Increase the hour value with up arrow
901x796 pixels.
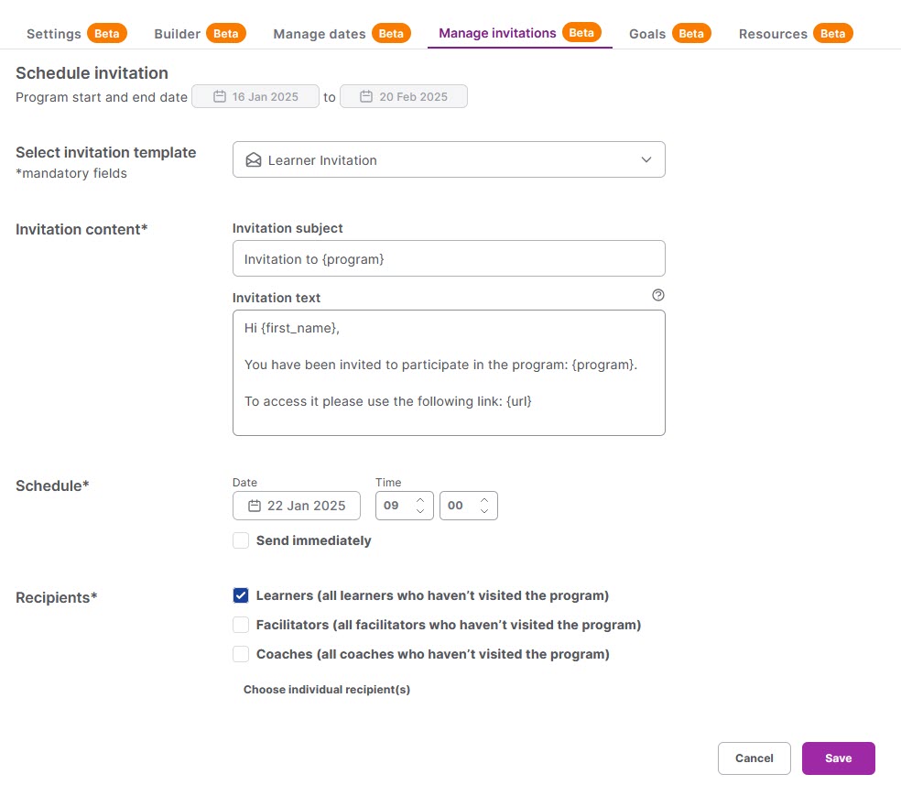click(420, 499)
